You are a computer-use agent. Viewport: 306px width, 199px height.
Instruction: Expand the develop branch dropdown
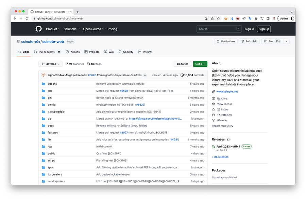pyautogui.click(x=51, y=64)
